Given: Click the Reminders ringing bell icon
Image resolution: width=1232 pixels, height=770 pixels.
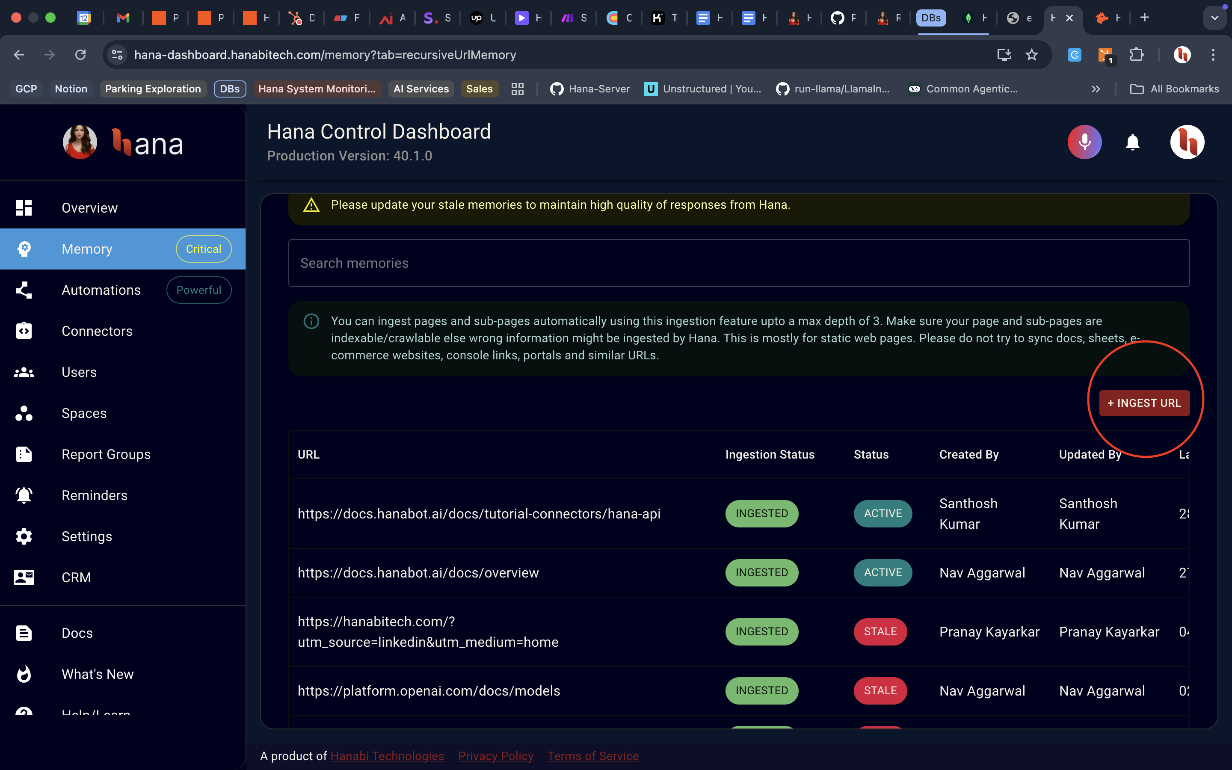Looking at the screenshot, I should click(x=24, y=495).
